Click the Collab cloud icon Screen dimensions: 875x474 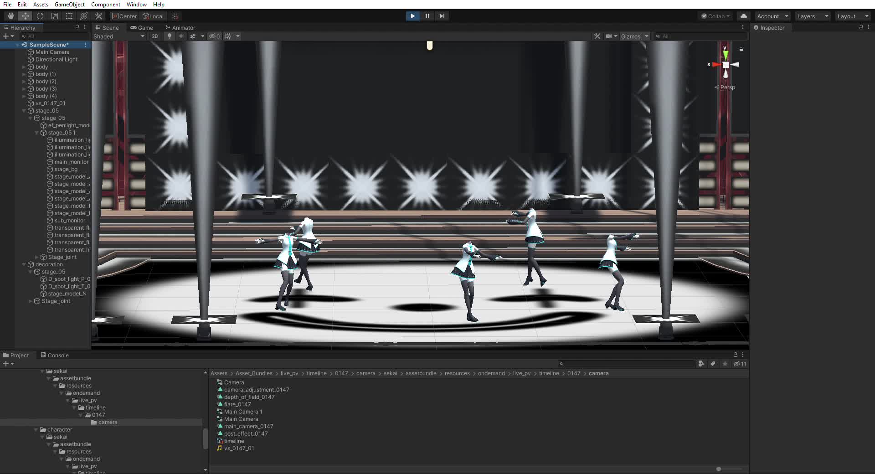coord(744,16)
